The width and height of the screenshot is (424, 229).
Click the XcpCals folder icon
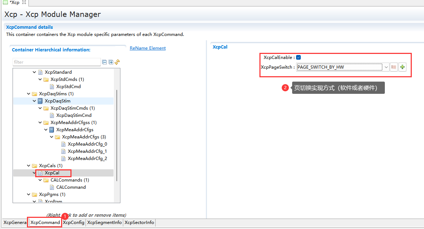click(34, 166)
